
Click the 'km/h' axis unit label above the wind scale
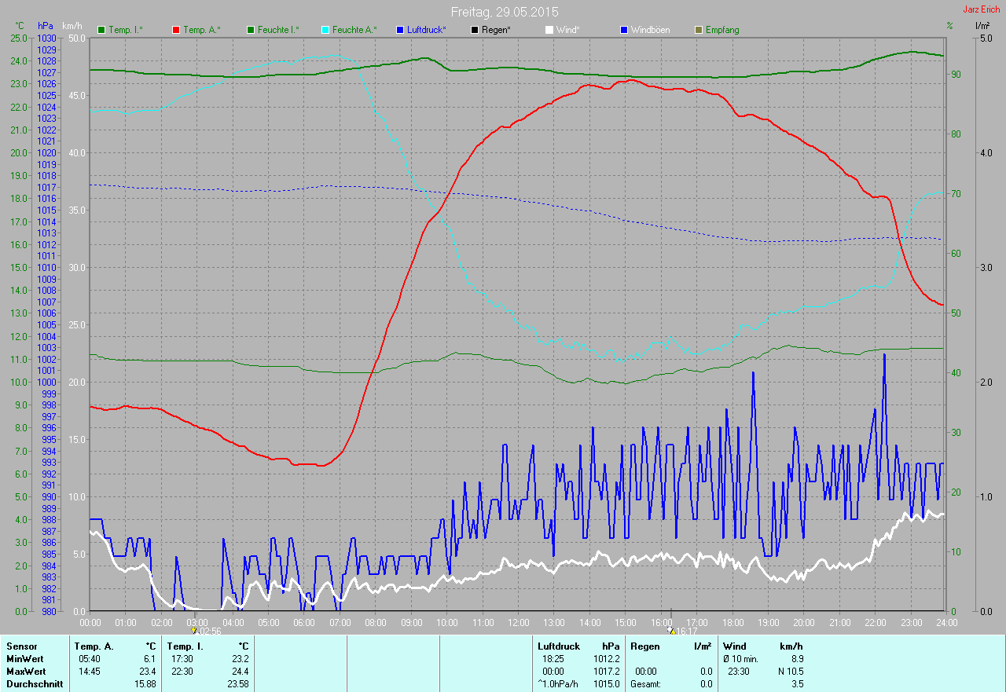(x=72, y=26)
